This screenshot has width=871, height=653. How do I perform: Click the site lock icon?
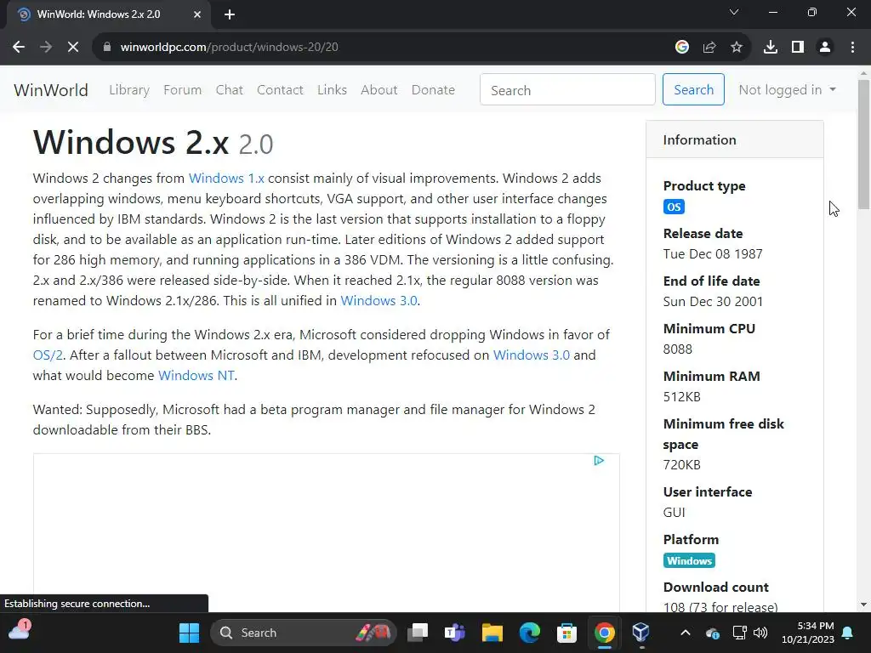[107, 48]
